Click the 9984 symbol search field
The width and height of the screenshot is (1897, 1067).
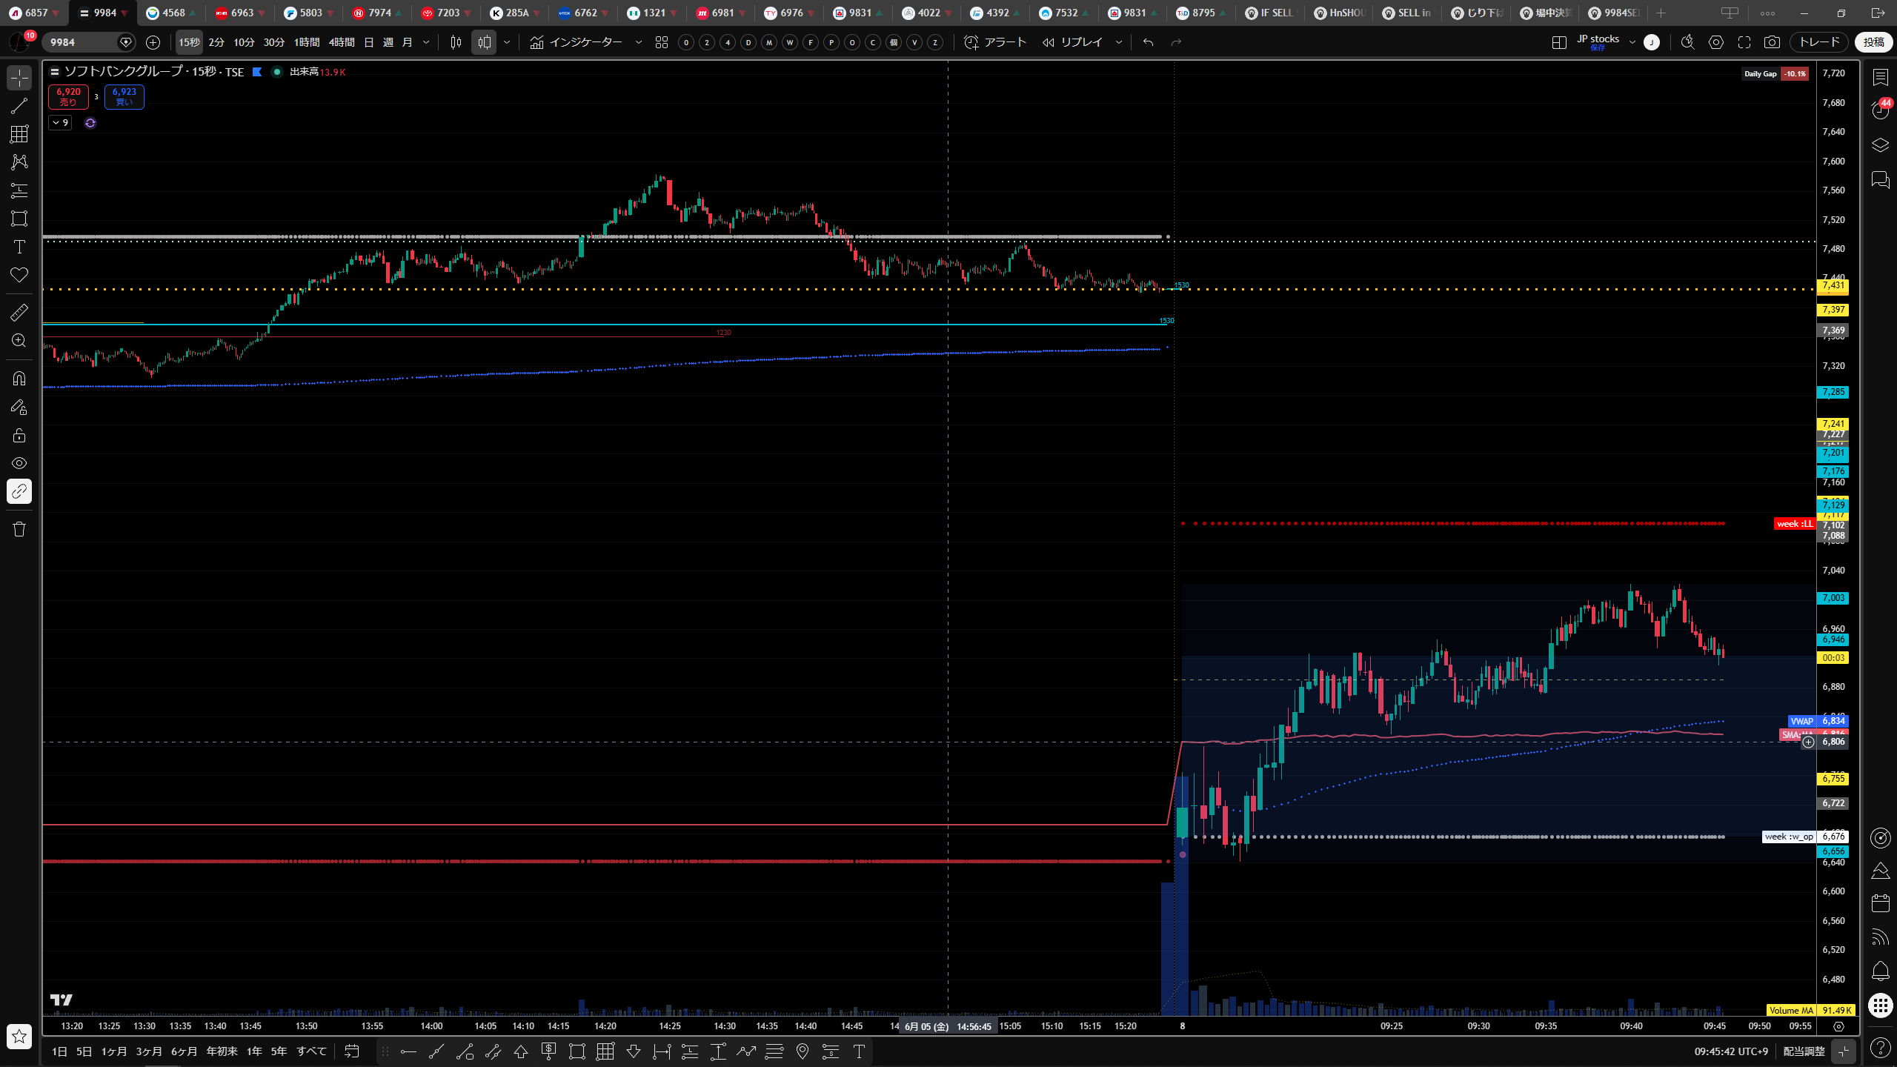point(83,42)
